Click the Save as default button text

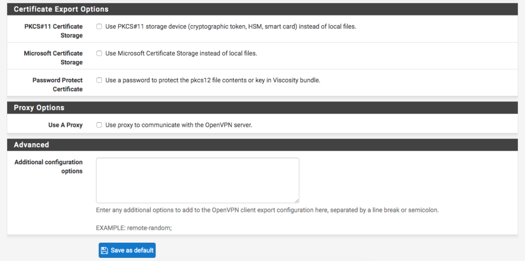click(x=132, y=250)
